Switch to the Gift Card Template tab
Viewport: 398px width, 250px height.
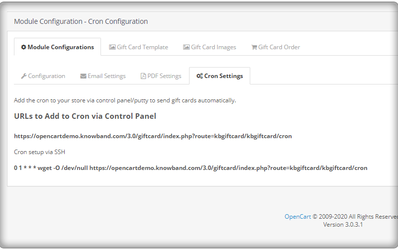(x=139, y=47)
